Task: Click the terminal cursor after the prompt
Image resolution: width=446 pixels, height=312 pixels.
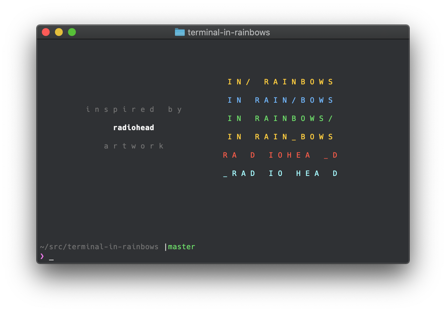Action: pyautogui.click(x=51, y=260)
